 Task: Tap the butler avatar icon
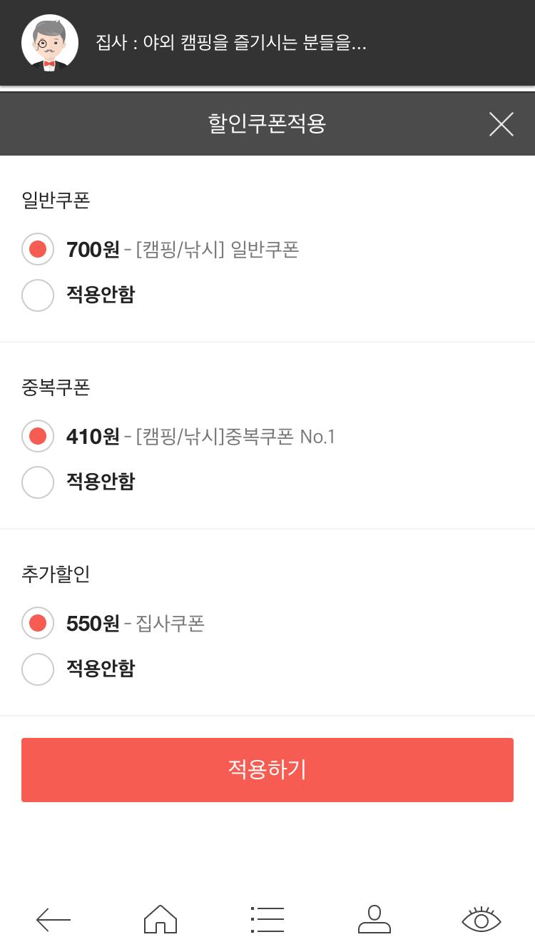(49, 43)
